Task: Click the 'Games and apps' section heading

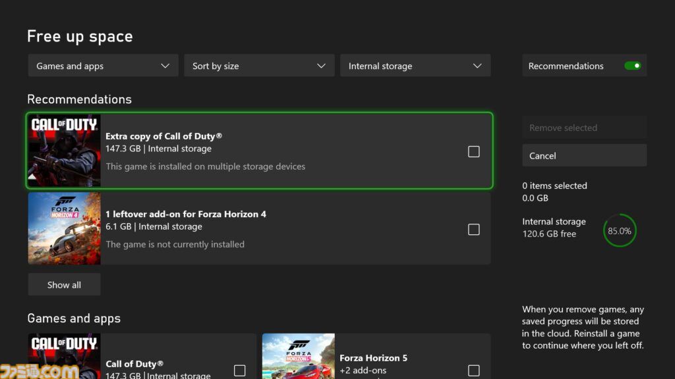Action: (74, 318)
